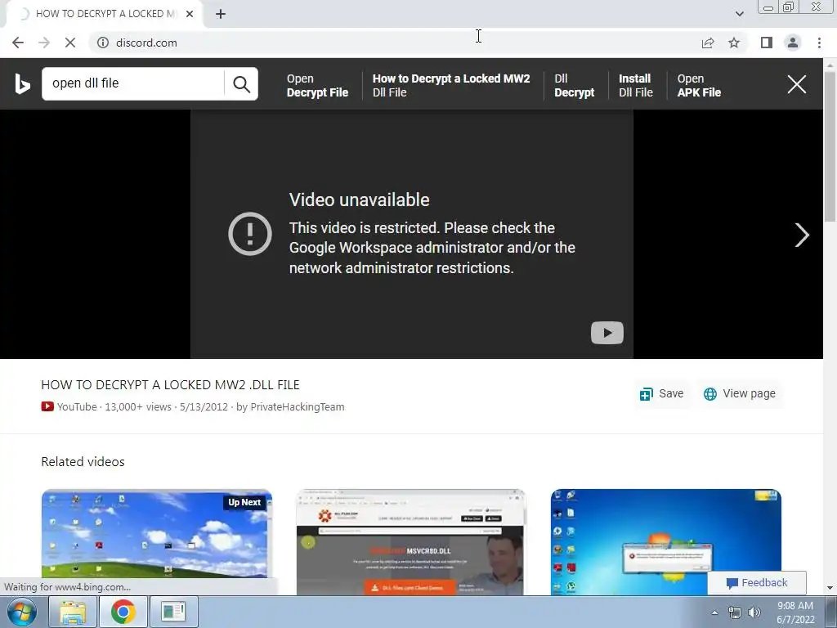
Task: Click the open dll file search box
Action: (x=133, y=83)
